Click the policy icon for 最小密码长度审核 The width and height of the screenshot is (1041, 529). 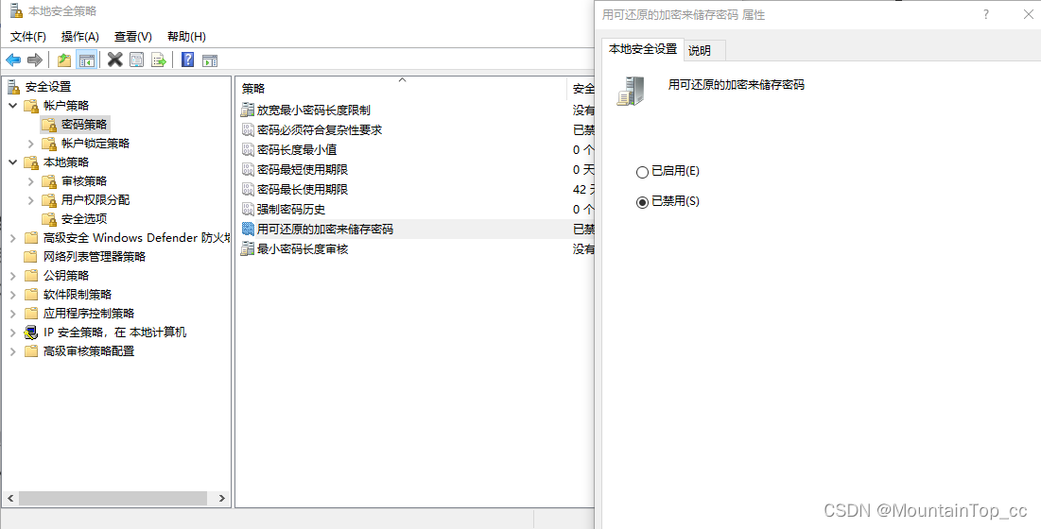click(248, 249)
